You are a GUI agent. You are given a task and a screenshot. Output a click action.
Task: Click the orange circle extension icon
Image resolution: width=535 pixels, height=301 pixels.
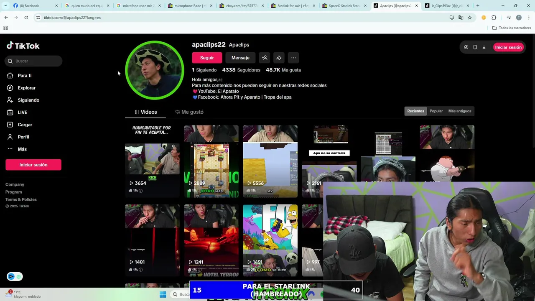coord(484,18)
